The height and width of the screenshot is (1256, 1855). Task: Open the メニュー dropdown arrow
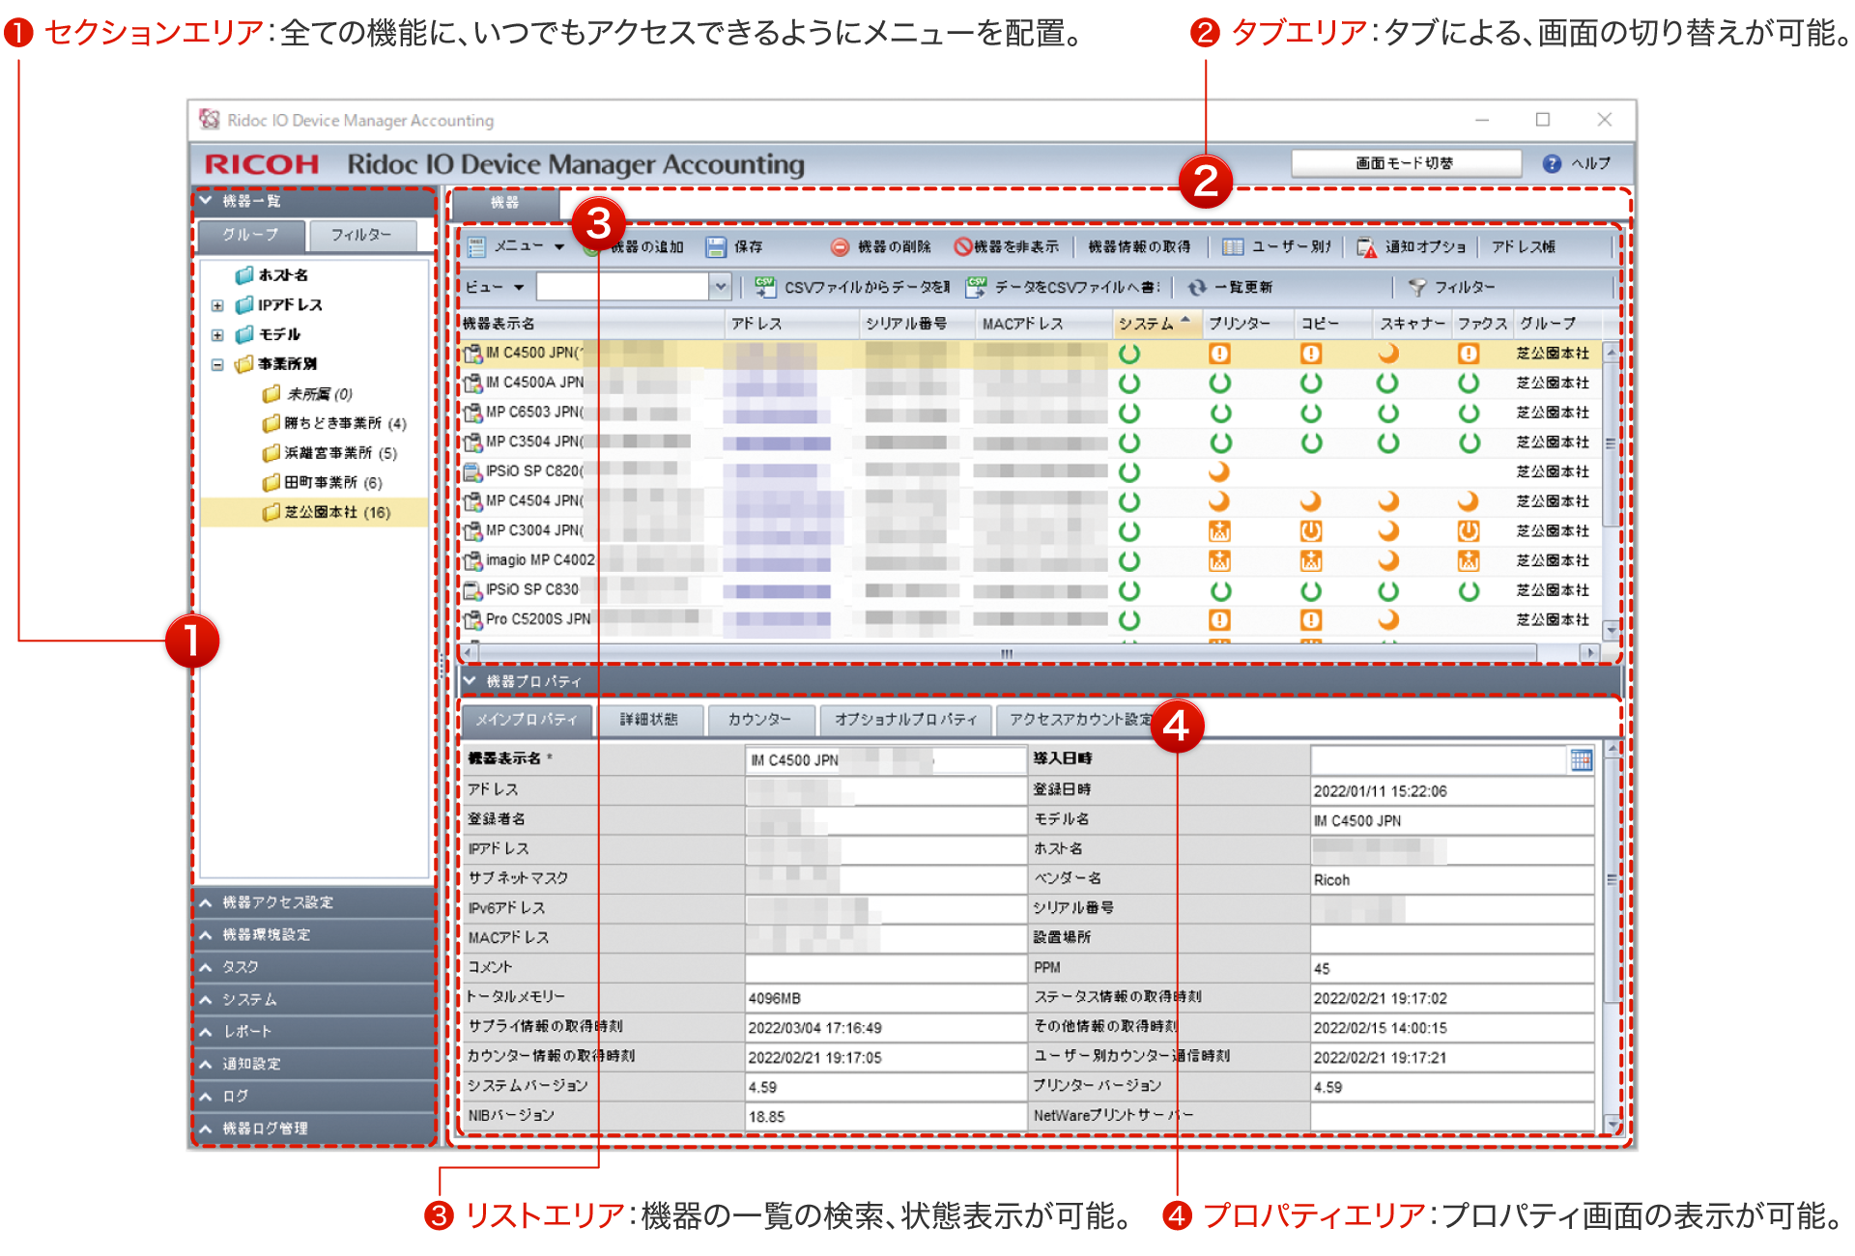558,247
